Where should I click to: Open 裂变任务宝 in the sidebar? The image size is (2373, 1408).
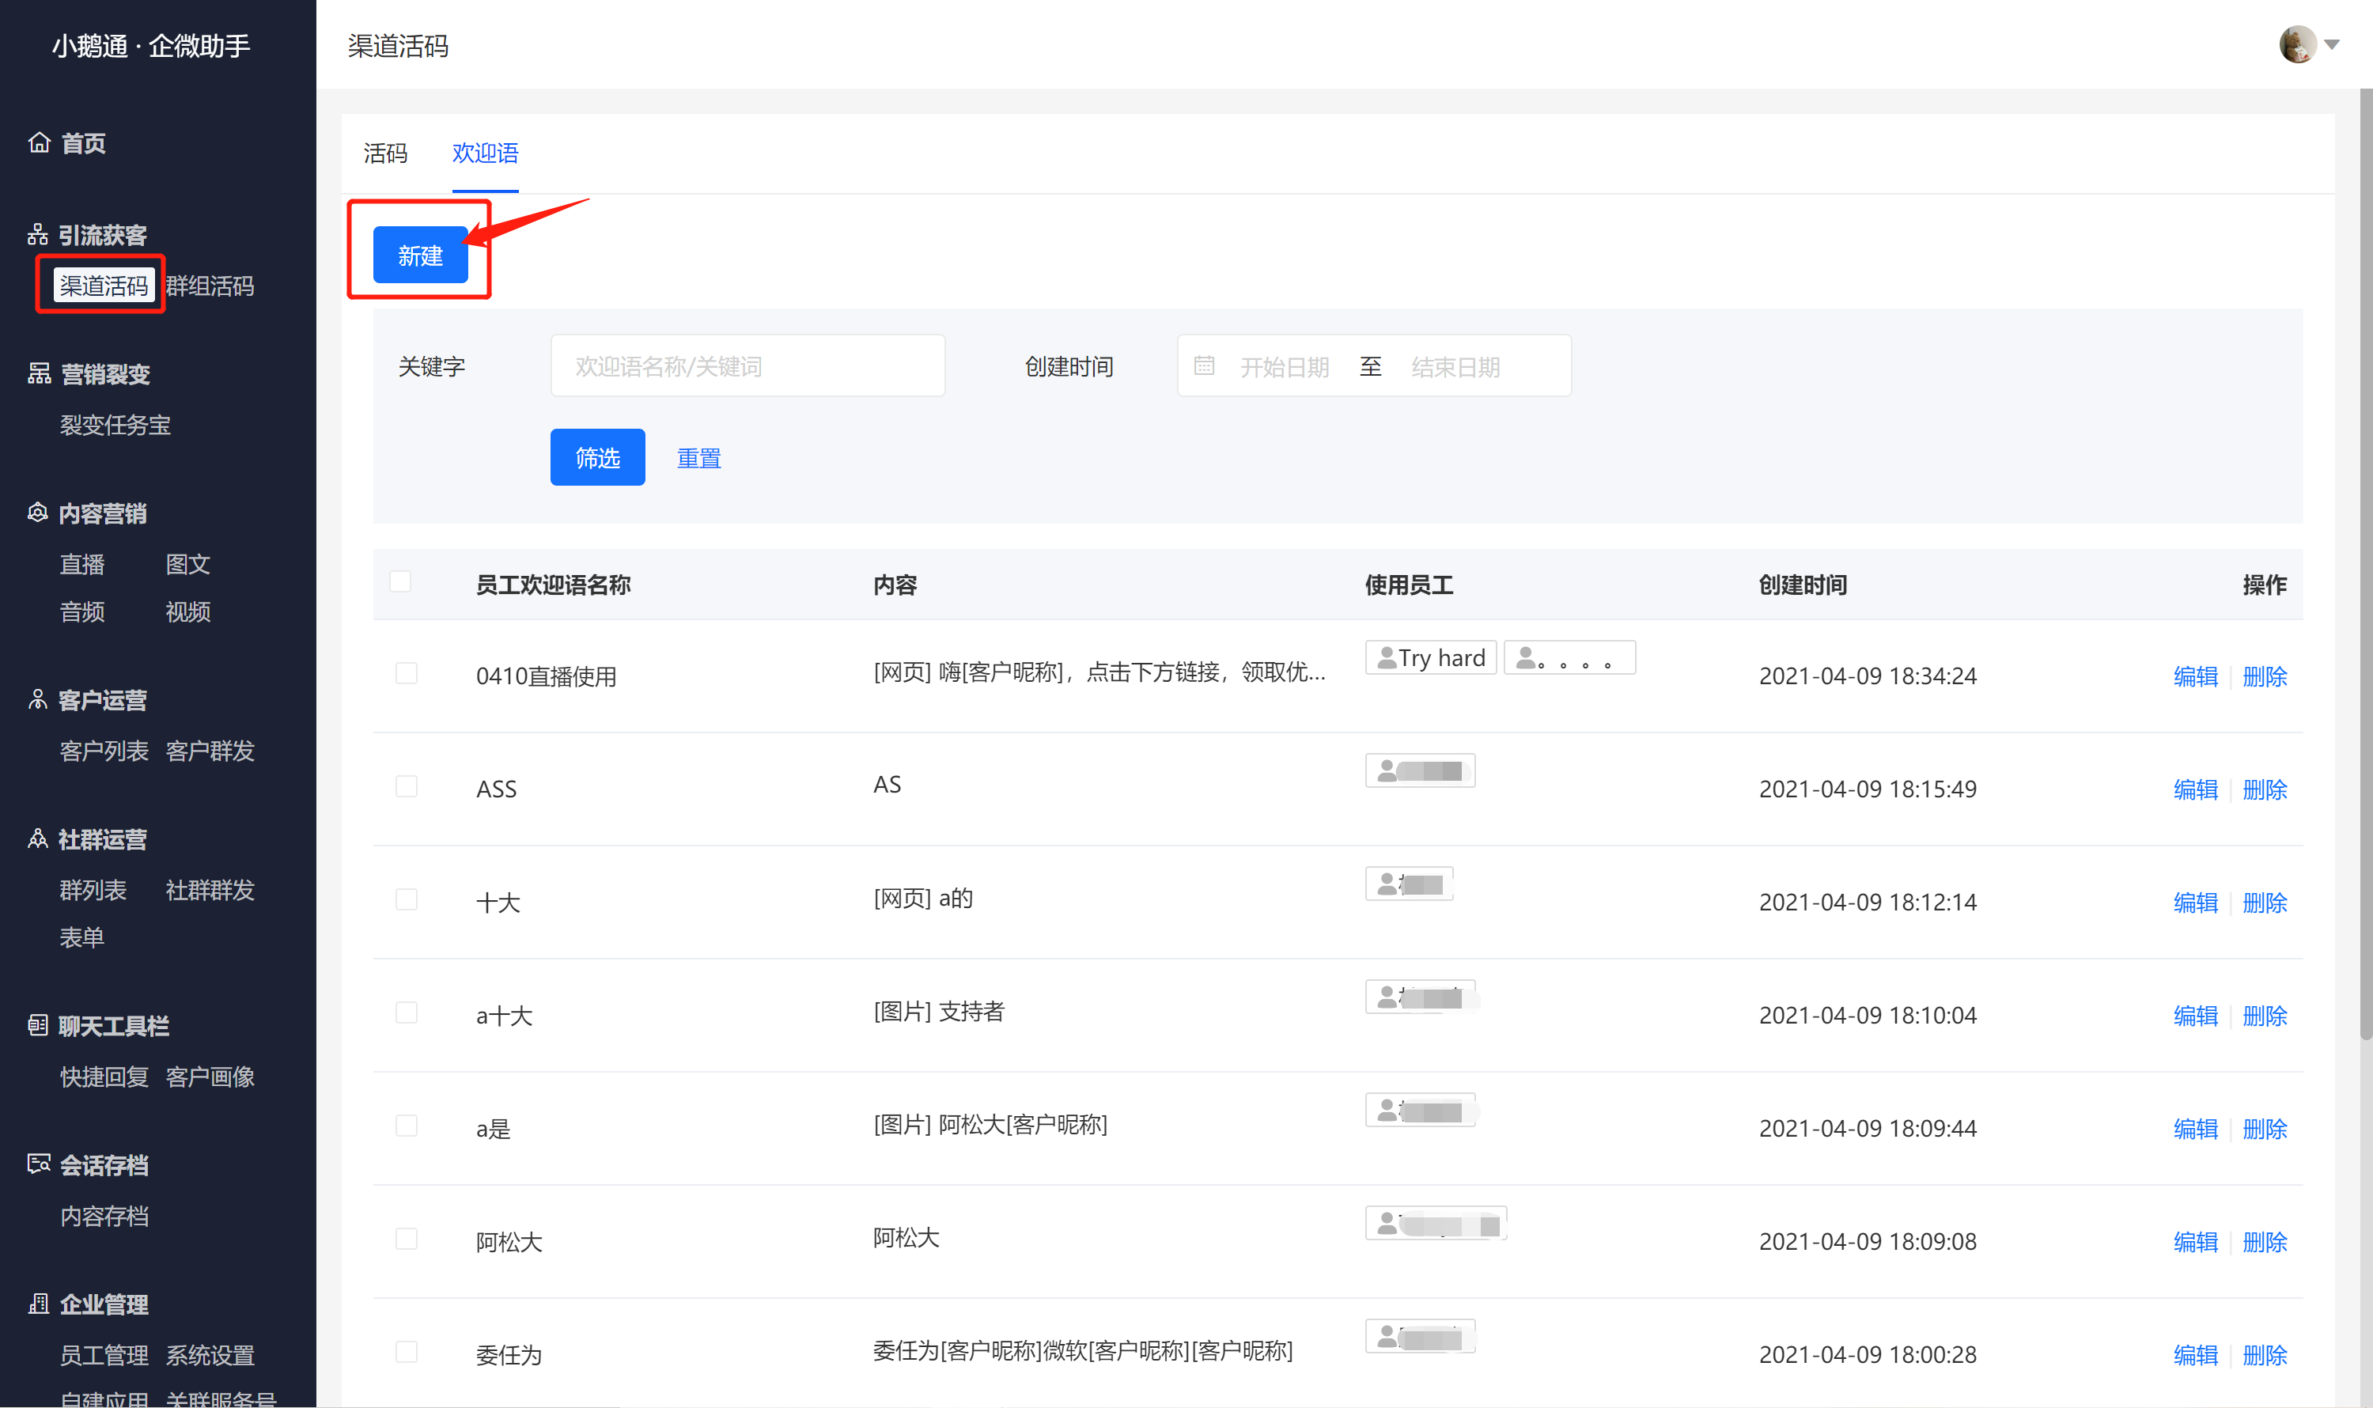(115, 425)
